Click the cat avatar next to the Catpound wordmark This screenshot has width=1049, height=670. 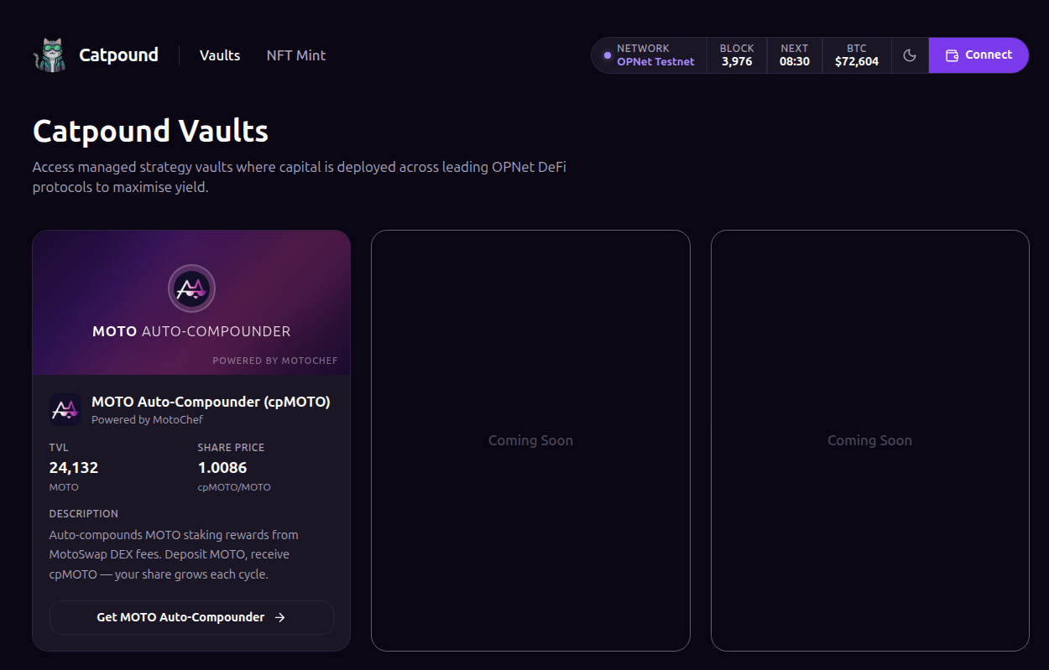(x=50, y=54)
